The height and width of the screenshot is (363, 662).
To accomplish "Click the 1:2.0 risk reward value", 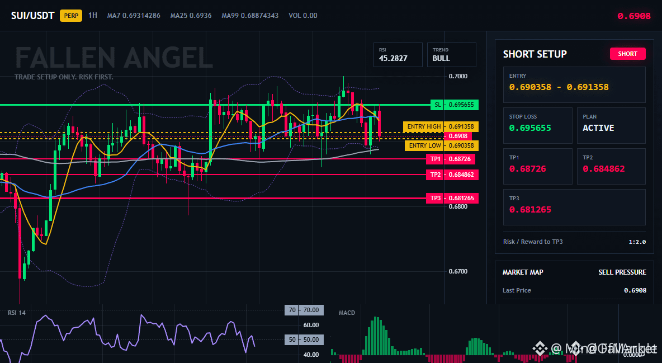I will tap(637, 242).
